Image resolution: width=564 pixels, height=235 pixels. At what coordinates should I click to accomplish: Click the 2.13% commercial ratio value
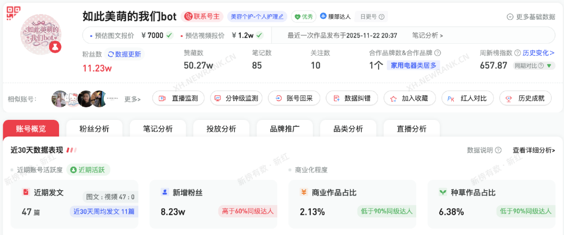coord(312,212)
